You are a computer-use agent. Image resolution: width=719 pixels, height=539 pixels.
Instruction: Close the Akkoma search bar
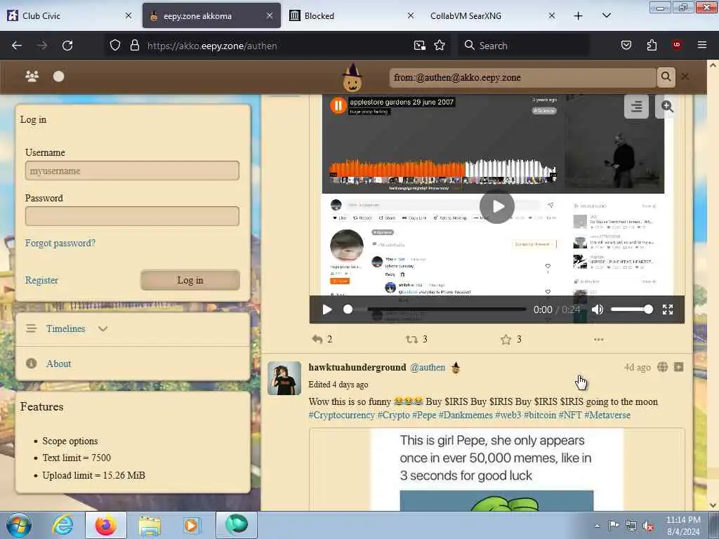[x=685, y=76]
